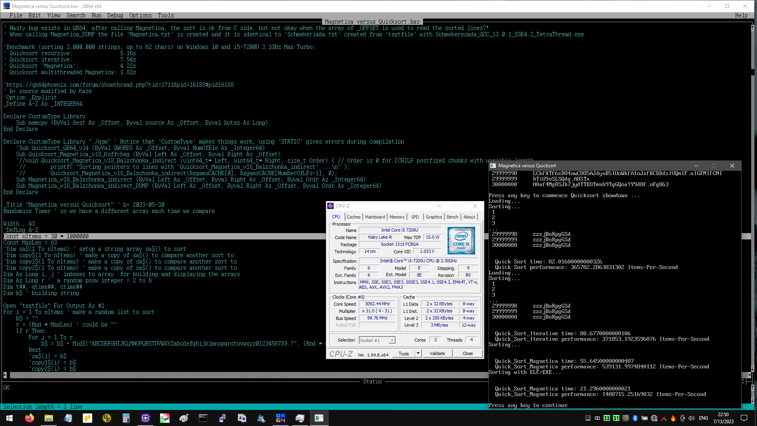Image resolution: width=757 pixels, height=426 pixels.
Task: Click the Magnetica versus Quicksort.bas editor title
Action: tap(372, 22)
